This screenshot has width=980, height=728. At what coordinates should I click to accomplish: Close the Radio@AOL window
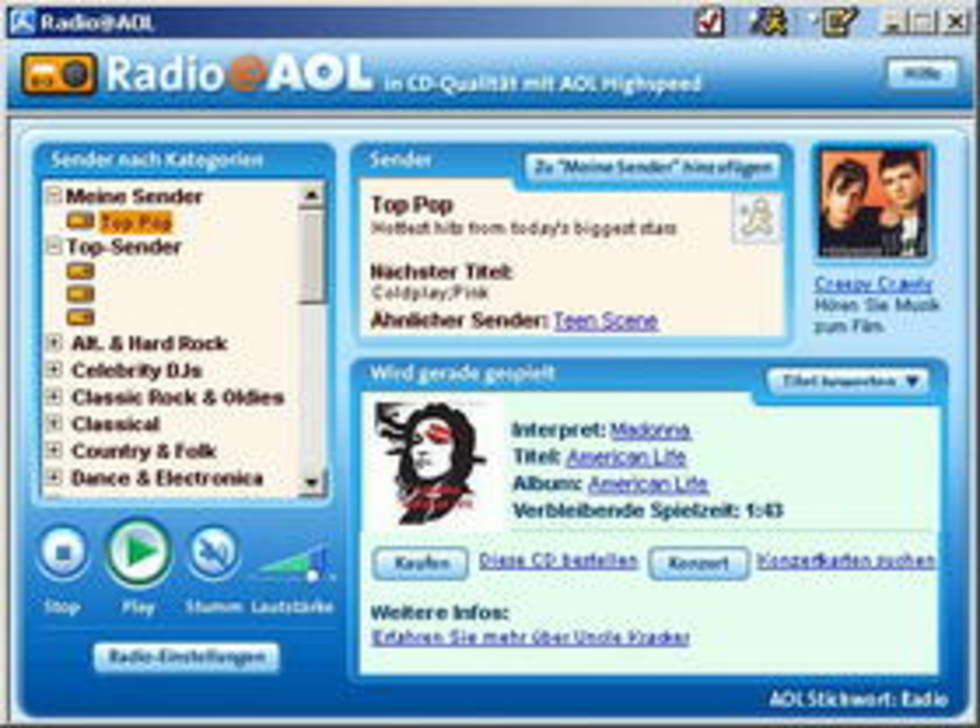[956, 23]
